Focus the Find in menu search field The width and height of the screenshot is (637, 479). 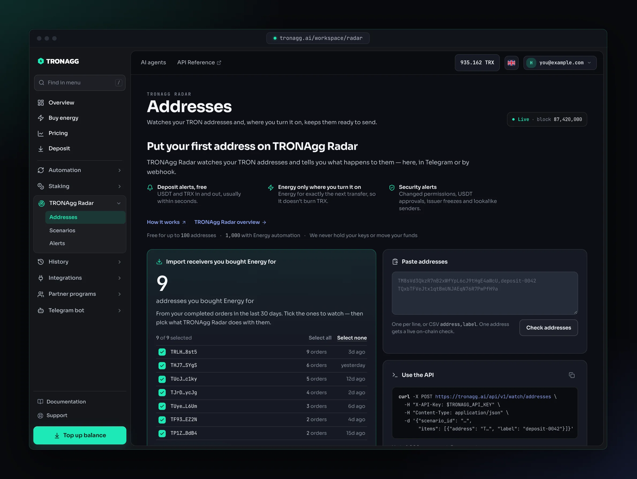point(80,83)
